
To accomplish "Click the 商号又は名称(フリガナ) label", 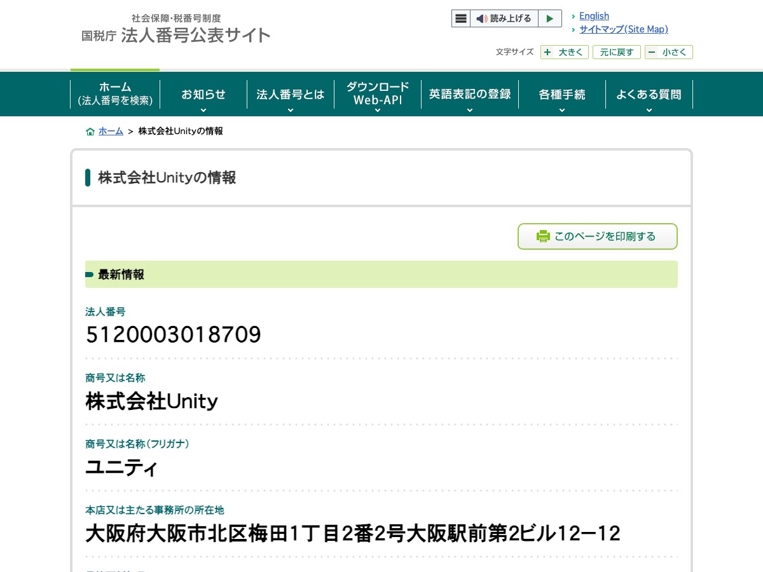I will 137,444.
